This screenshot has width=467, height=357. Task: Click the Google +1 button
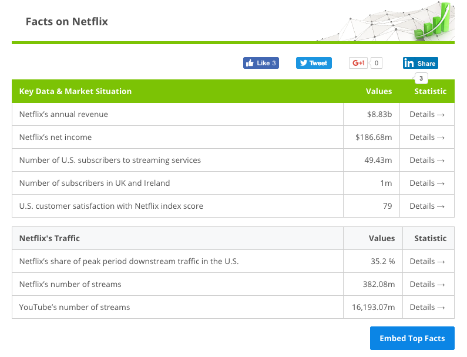[x=358, y=63]
